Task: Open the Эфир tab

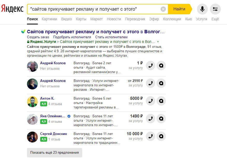Action: (154, 19)
